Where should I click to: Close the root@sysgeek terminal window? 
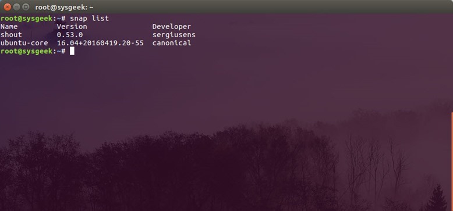pyautogui.click(x=7, y=7)
